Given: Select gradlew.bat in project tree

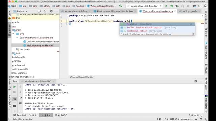Looking at the screenshot, I should point(19,65).
